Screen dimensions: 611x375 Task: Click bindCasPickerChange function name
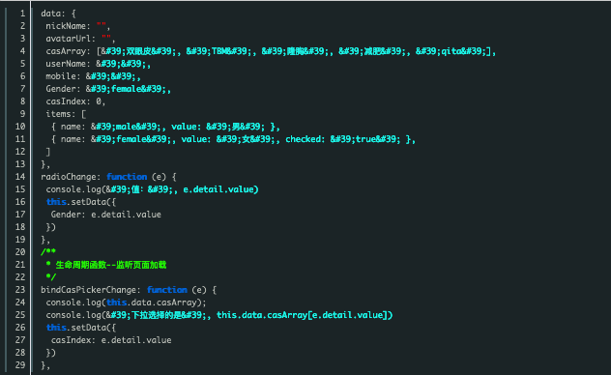tap(88, 290)
